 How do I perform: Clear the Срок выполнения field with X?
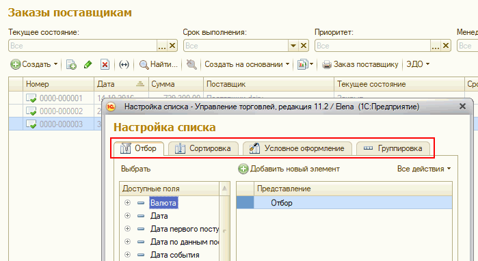304,46
